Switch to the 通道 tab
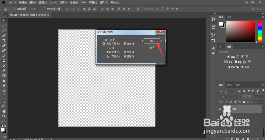The width and height of the screenshot is (265, 140). 229,85
